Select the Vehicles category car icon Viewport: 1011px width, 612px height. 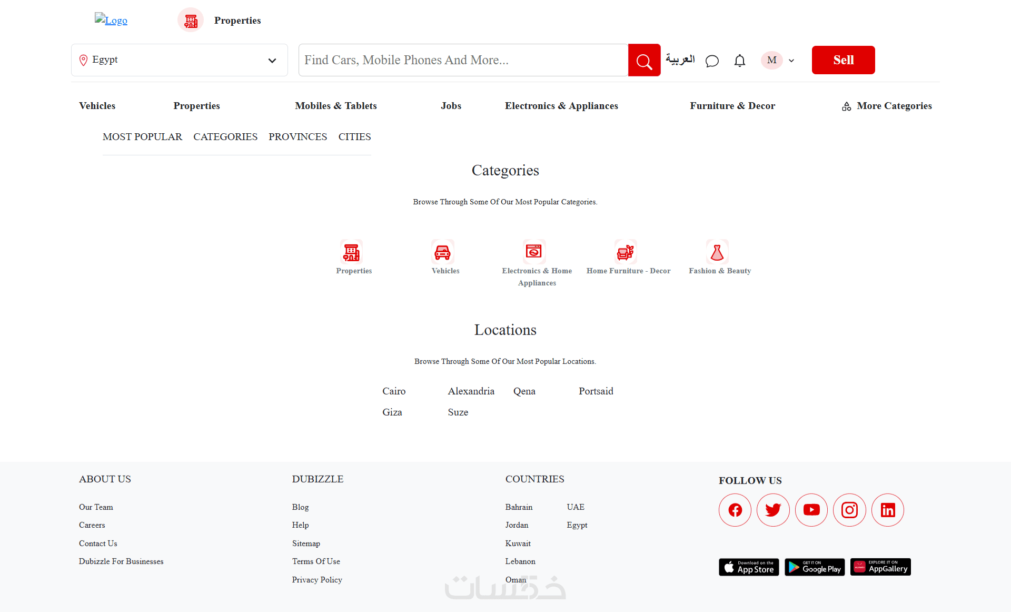click(442, 252)
